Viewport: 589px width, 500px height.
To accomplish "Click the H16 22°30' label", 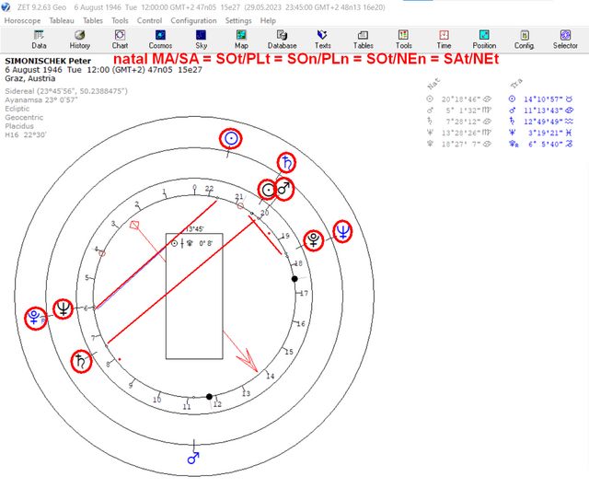I will click(26, 134).
